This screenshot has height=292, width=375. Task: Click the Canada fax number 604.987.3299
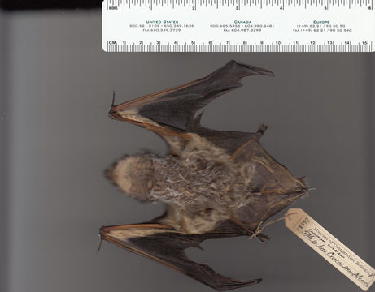click(x=242, y=30)
